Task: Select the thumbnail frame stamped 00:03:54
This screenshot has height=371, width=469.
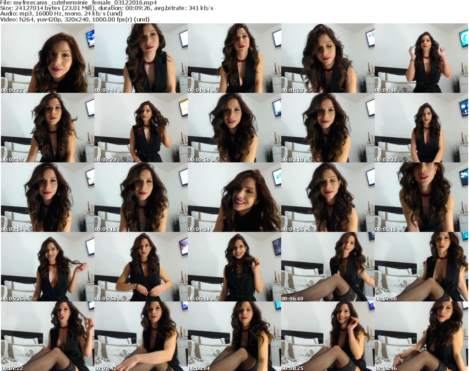Action: [48, 197]
